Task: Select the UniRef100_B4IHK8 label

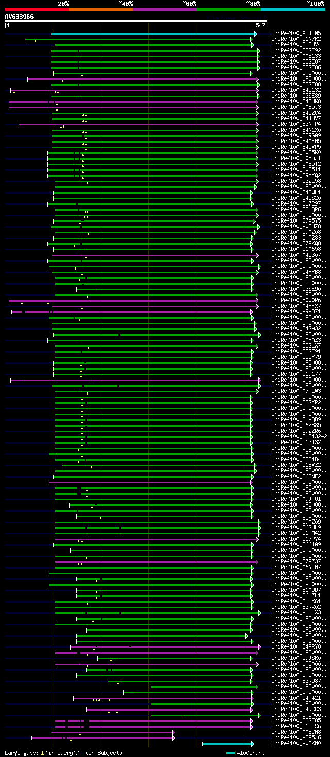Action: [296, 102]
